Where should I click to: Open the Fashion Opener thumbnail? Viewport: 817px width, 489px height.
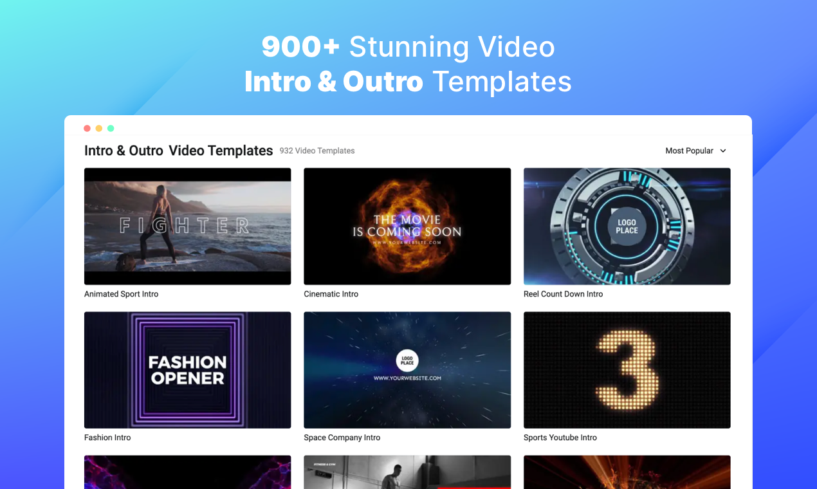pyautogui.click(x=188, y=370)
